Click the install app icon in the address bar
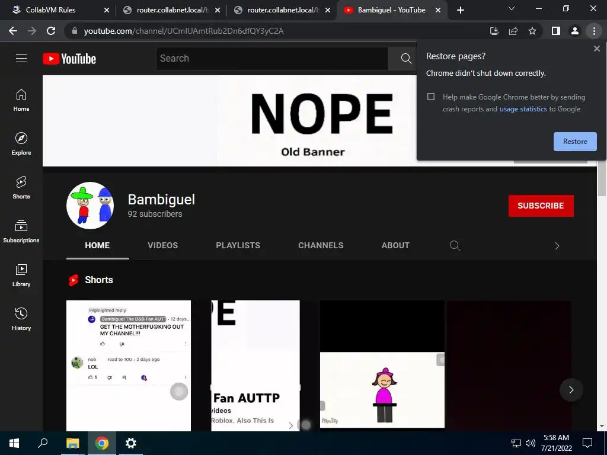The height and width of the screenshot is (455, 607). [x=494, y=31]
